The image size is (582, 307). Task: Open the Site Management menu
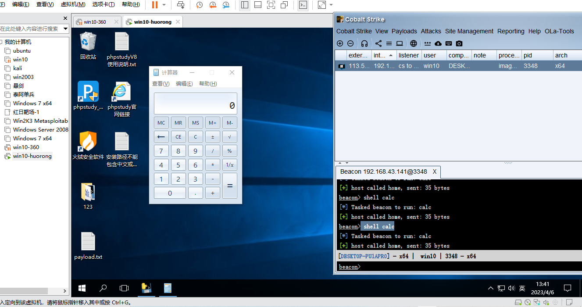[x=469, y=31]
